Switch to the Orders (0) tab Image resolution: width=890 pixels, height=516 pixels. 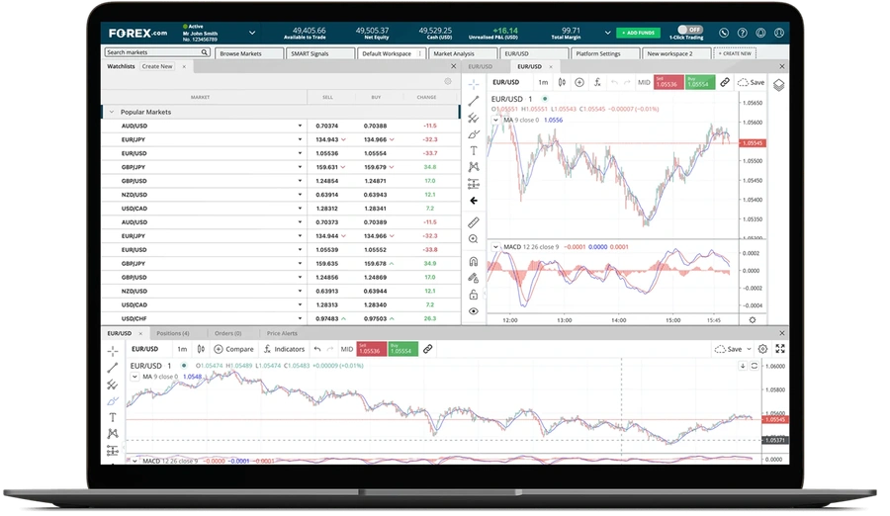pyautogui.click(x=227, y=333)
